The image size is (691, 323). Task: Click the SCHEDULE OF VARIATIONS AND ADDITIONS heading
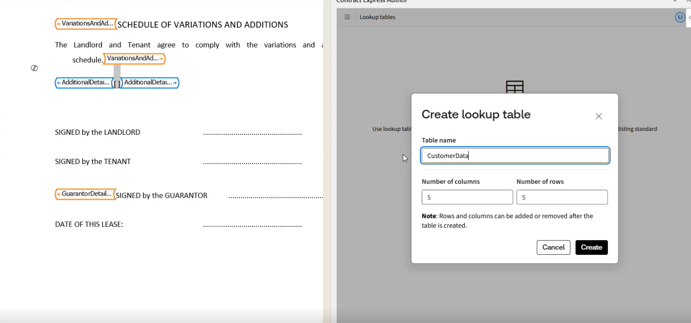tap(202, 25)
